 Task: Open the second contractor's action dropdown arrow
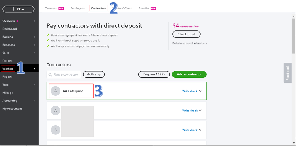pos(200,111)
